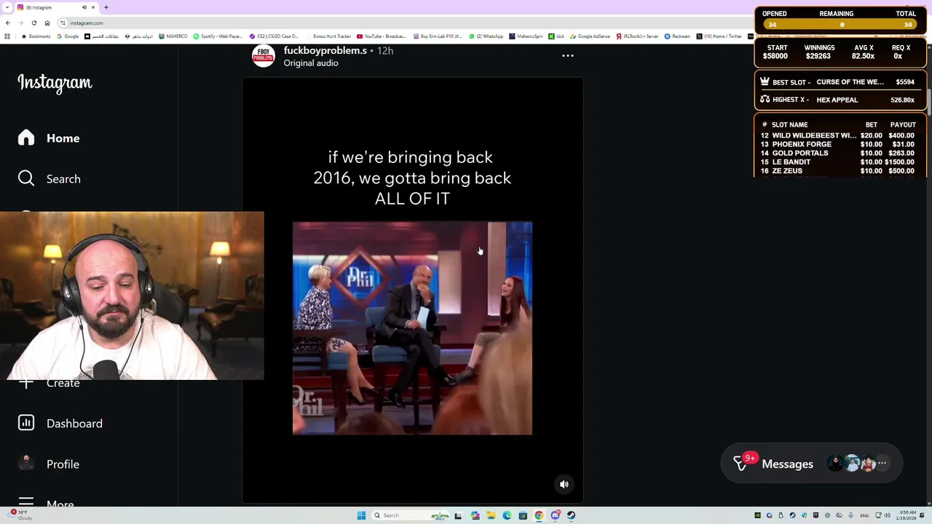Open the WhatsApp bookmark
Viewport: 932px width, 524px height.
pyautogui.click(x=486, y=36)
